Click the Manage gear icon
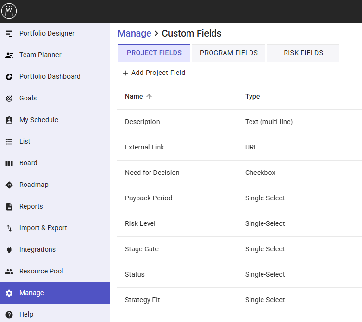362x322 pixels. 9,293
